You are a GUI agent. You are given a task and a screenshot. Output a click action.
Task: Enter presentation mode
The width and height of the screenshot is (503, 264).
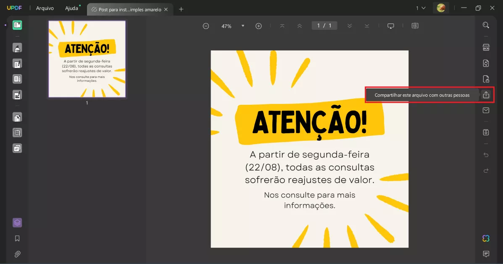tap(391, 26)
